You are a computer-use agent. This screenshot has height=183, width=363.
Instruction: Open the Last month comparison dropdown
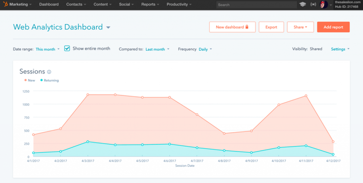tap(157, 49)
